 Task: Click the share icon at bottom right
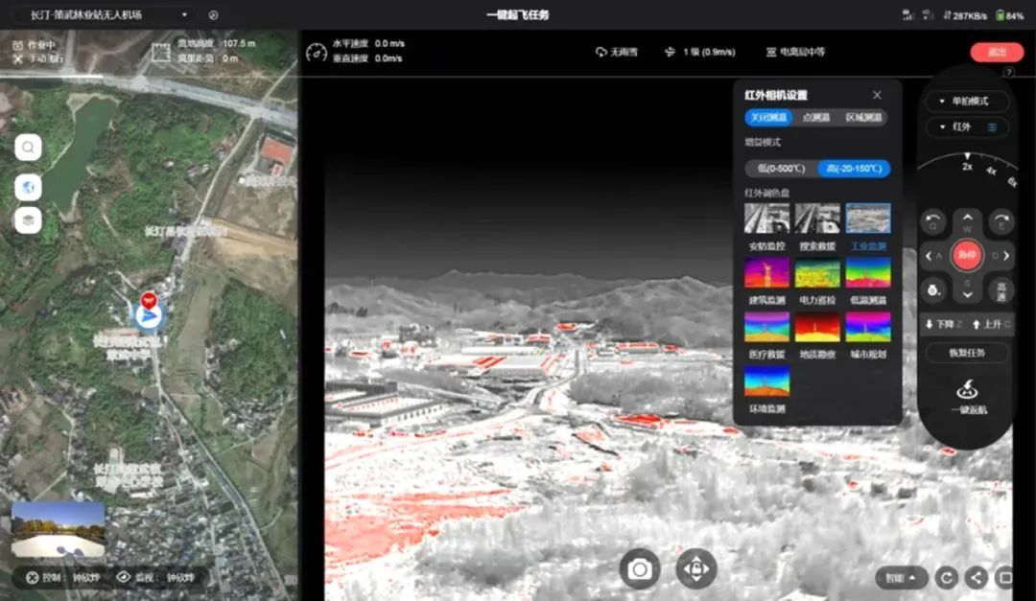[977, 578]
